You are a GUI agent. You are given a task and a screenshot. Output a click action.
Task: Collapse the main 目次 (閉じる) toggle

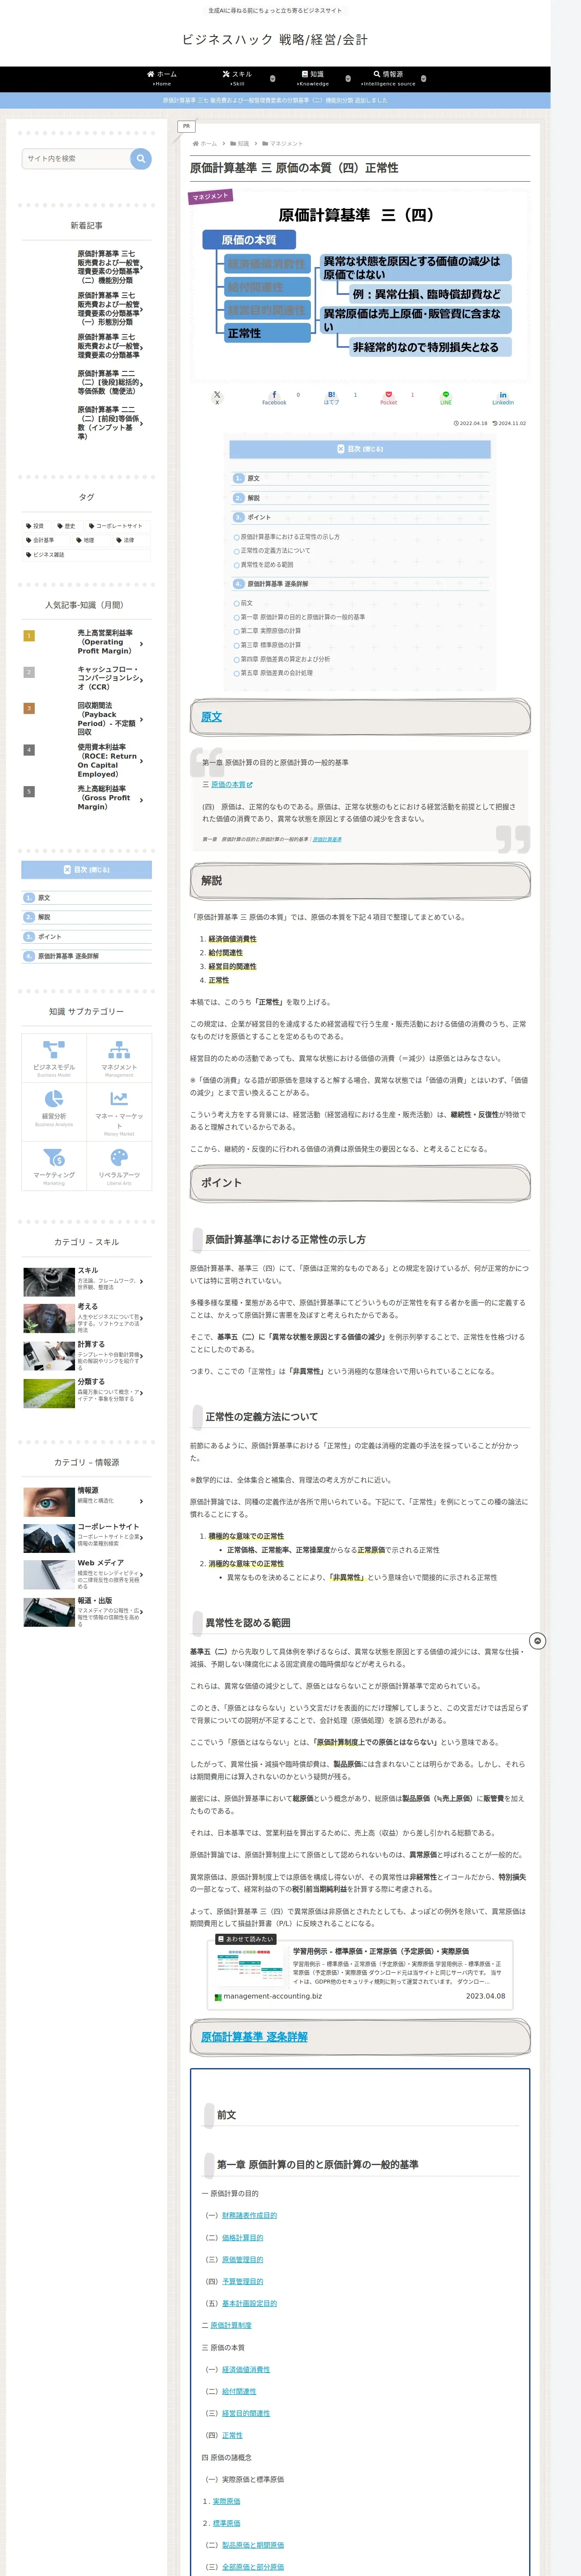click(360, 449)
